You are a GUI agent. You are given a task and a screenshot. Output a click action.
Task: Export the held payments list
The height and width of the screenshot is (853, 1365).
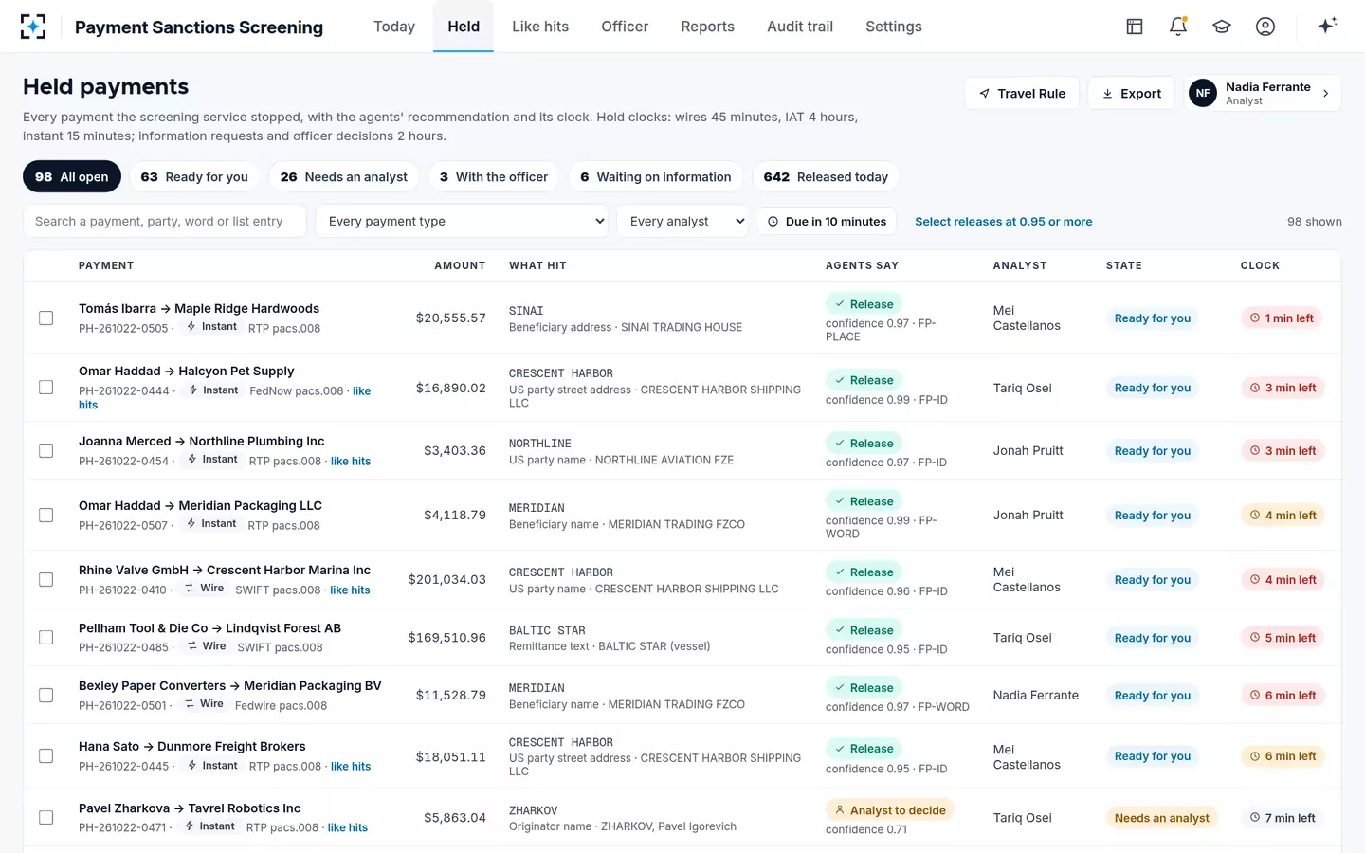[x=1131, y=93]
